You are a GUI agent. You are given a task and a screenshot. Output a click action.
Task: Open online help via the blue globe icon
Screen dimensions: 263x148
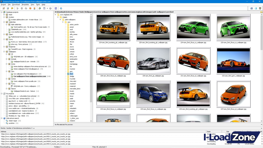pos(61,8)
